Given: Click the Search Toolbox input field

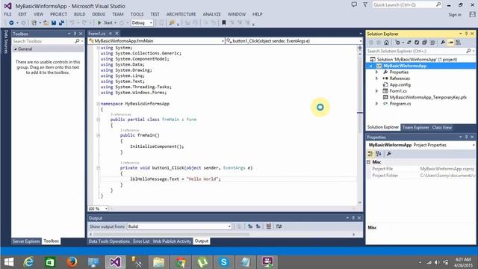Looking at the screenshot, I should (43, 41).
